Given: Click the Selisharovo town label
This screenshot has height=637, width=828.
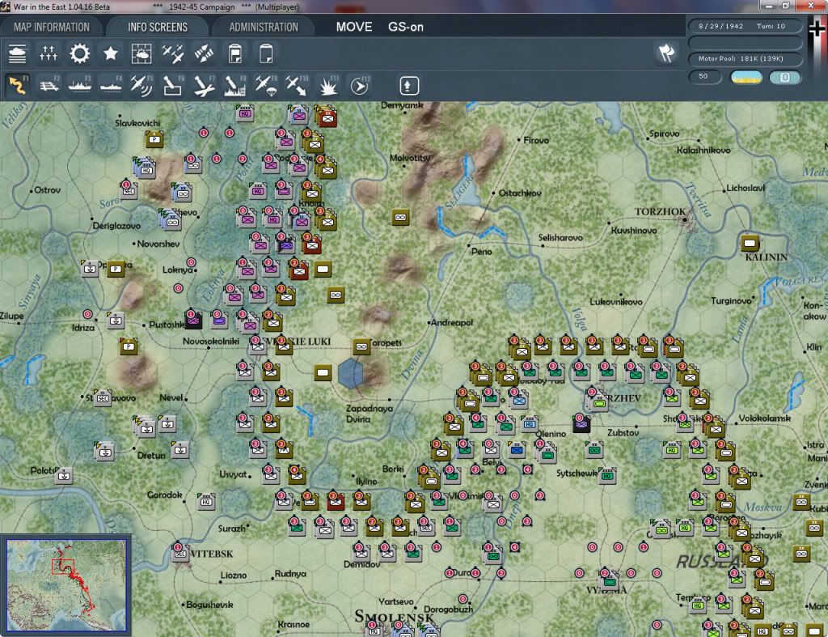Looking at the screenshot, I should pos(560,238).
